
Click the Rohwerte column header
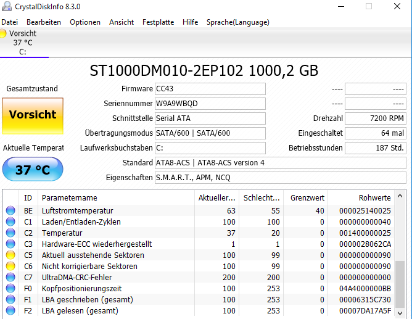coord(361,197)
